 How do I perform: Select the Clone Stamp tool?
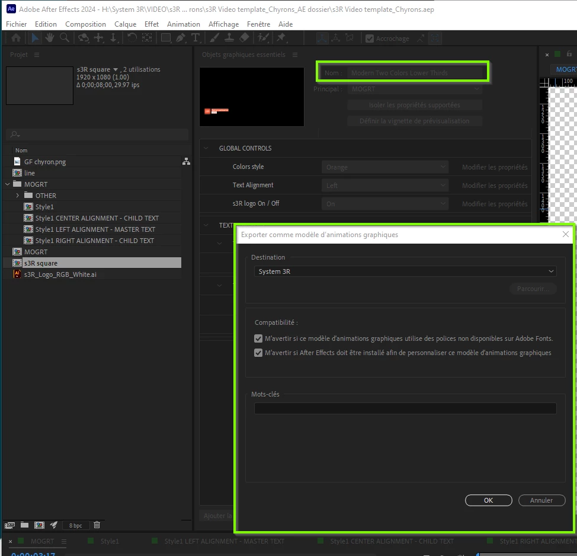(x=229, y=38)
